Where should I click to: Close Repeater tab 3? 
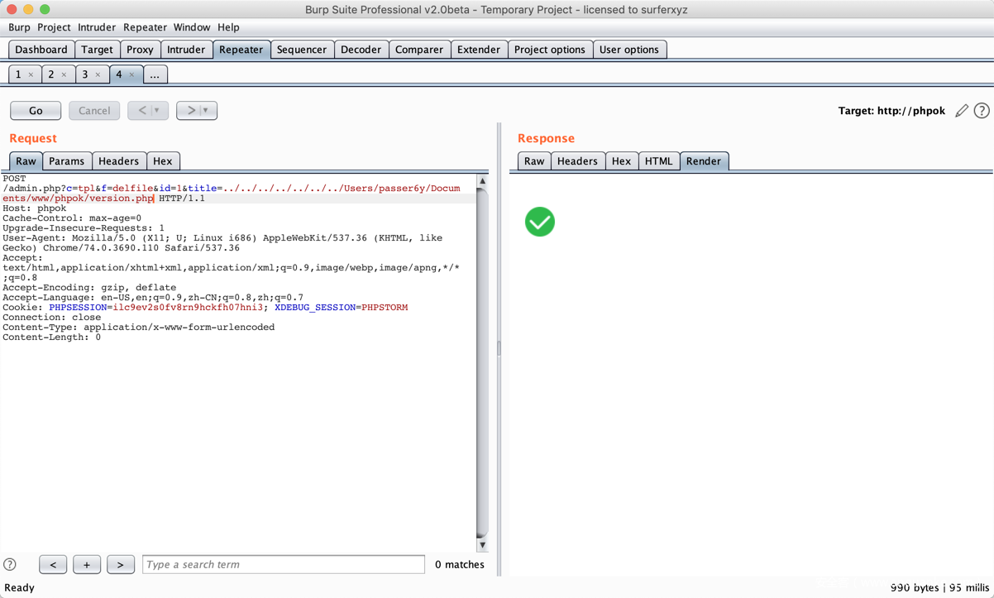(98, 74)
